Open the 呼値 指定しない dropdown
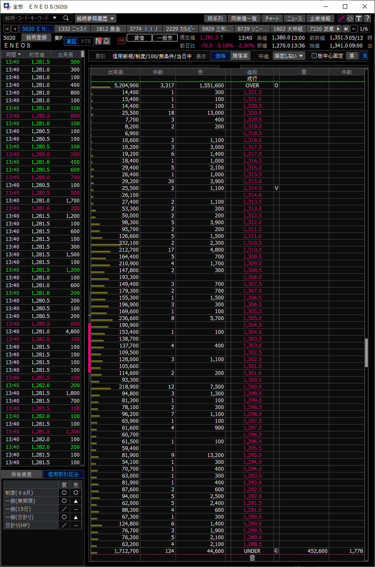Screen dimensions: 375x567 coord(289,56)
